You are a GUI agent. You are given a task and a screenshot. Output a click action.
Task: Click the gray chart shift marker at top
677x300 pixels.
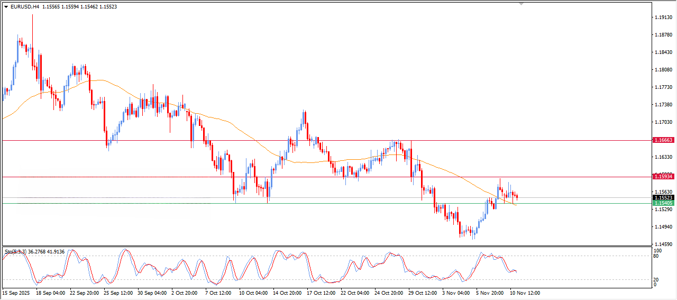coord(522,4)
